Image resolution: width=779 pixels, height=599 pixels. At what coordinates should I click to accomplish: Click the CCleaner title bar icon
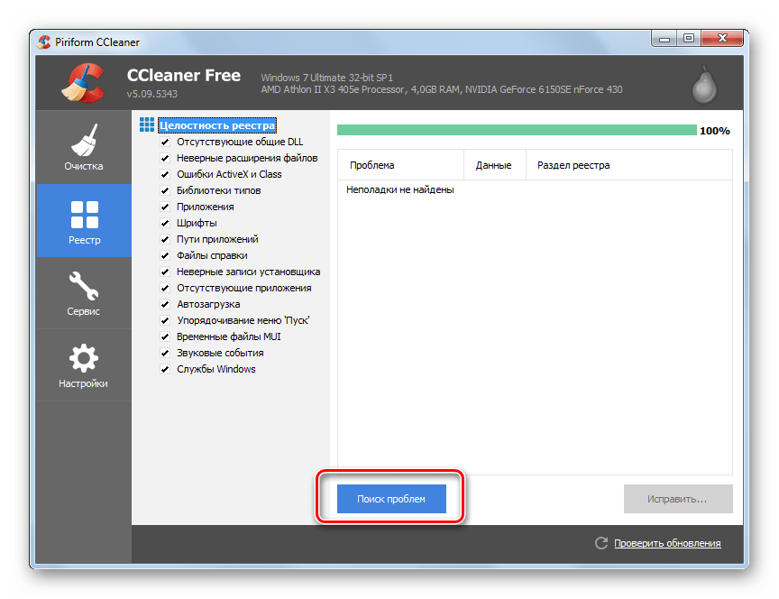click(43, 41)
